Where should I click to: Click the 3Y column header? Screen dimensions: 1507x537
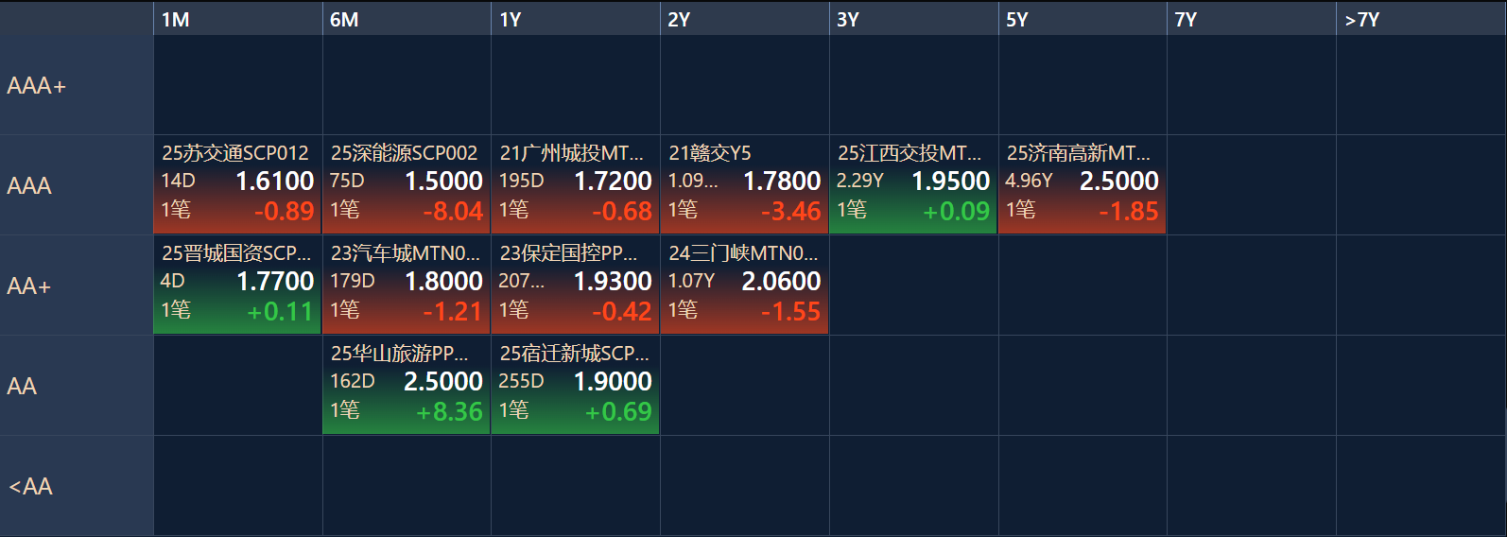click(913, 19)
